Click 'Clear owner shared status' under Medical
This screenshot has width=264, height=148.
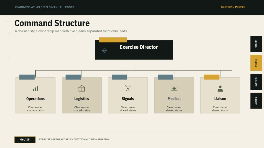(x=174, y=109)
